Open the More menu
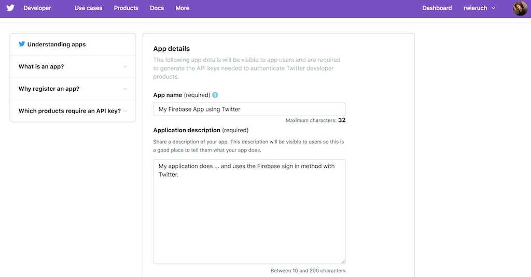 [x=182, y=8]
